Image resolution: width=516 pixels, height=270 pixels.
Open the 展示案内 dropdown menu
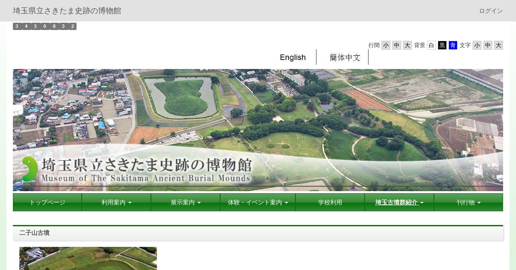pyautogui.click(x=186, y=202)
